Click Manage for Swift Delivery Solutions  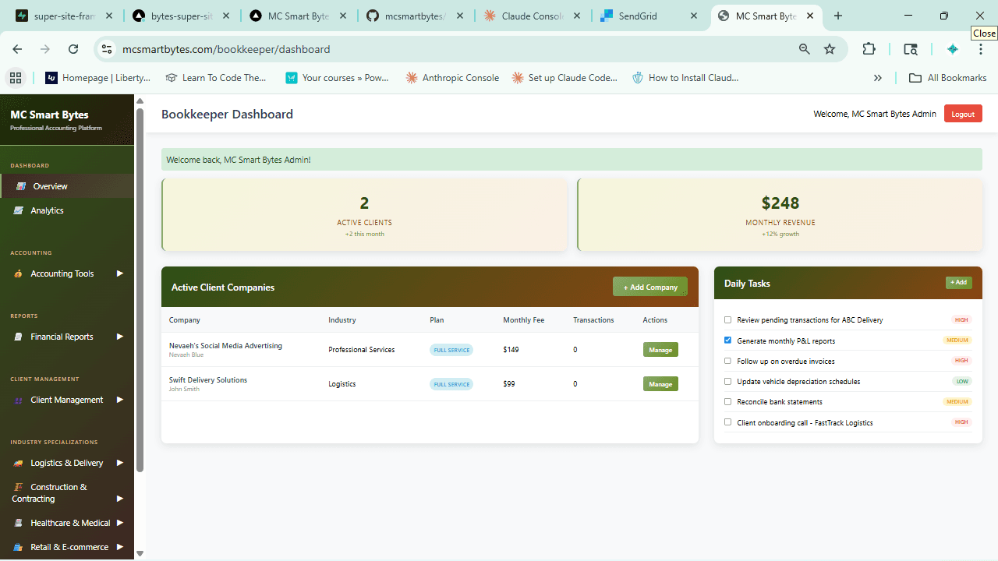pos(660,383)
